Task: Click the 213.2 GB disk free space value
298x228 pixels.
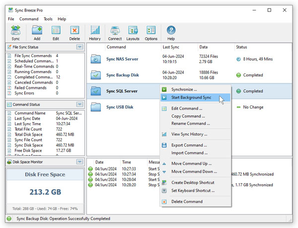Action: (45, 192)
